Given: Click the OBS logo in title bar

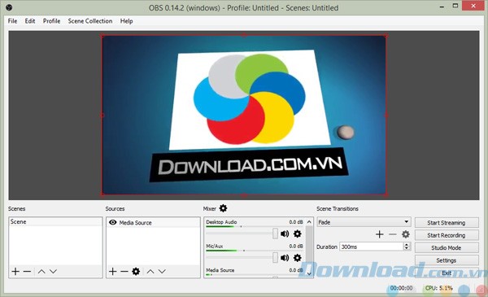Looking at the screenshot, I should 9,7.
